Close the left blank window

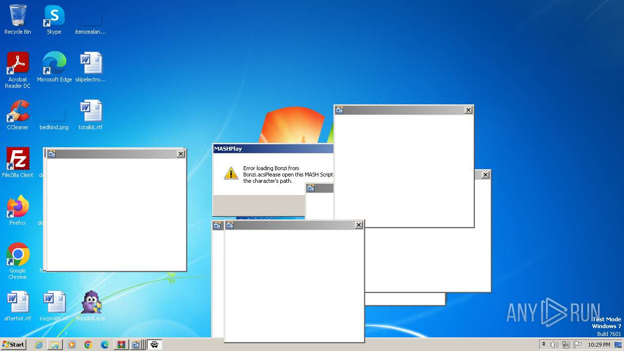pyautogui.click(x=181, y=154)
